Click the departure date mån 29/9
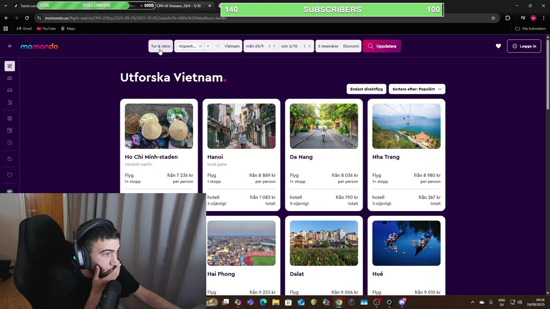 click(255, 46)
